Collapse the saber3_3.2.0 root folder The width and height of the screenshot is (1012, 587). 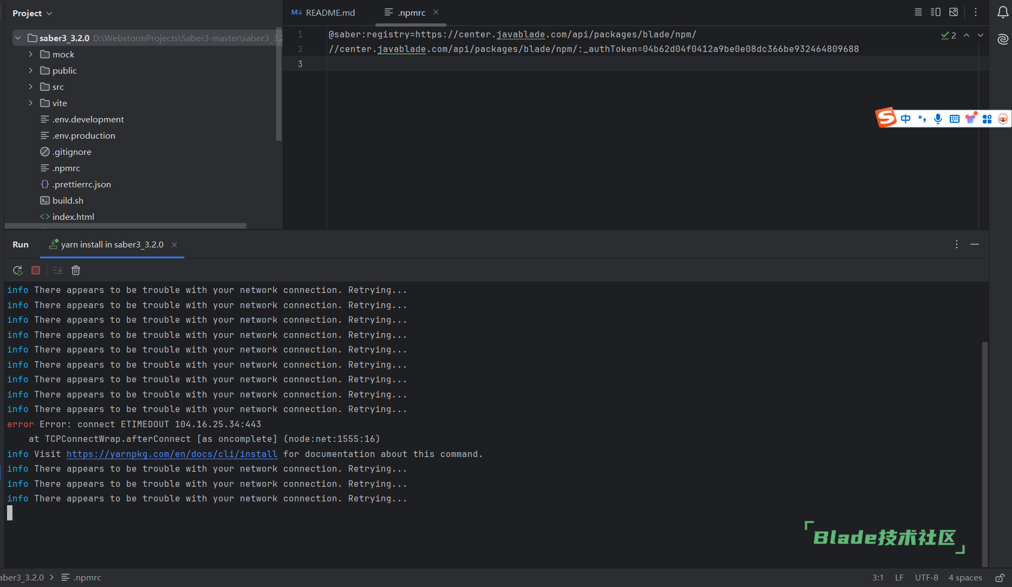point(18,38)
